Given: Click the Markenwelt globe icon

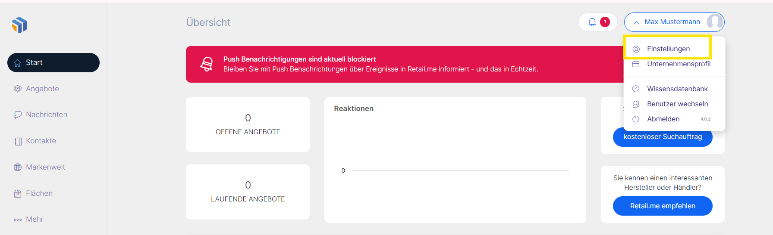Looking at the screenshot, I should pos(18,167).
